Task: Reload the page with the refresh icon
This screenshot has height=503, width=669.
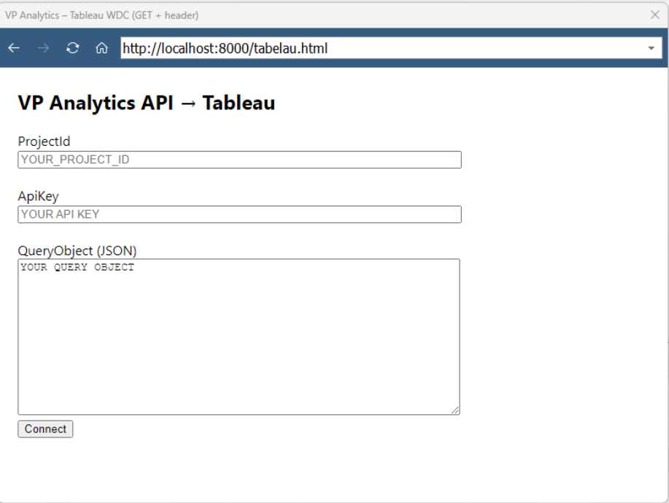Action: click(x=71, y=48)
